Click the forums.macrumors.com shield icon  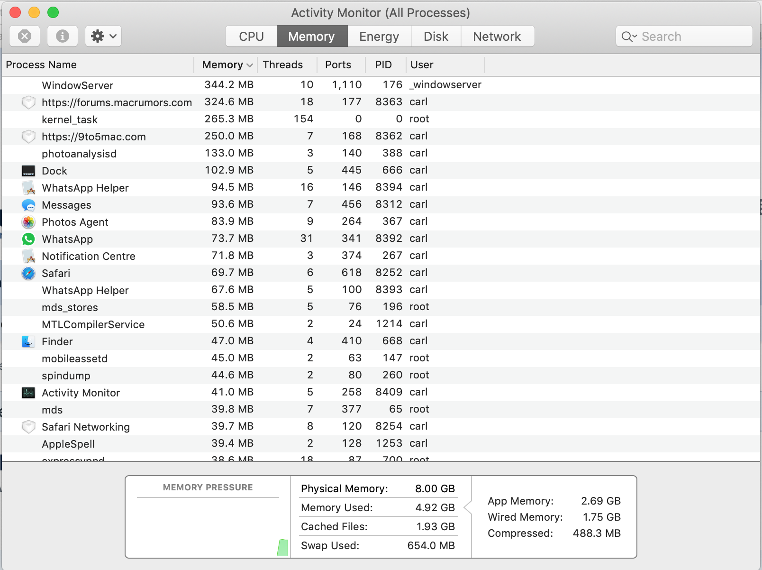(29, 102)
